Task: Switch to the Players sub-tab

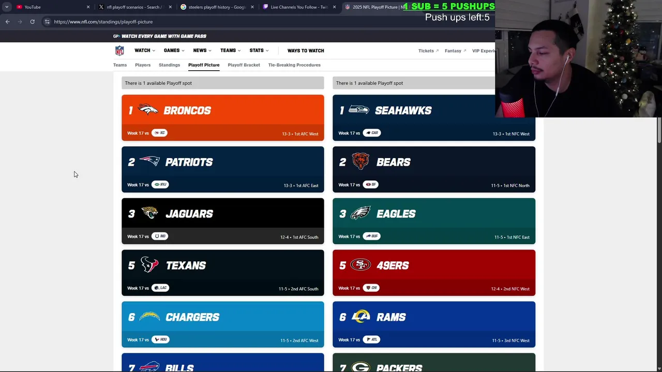Action: coord(143,65)
